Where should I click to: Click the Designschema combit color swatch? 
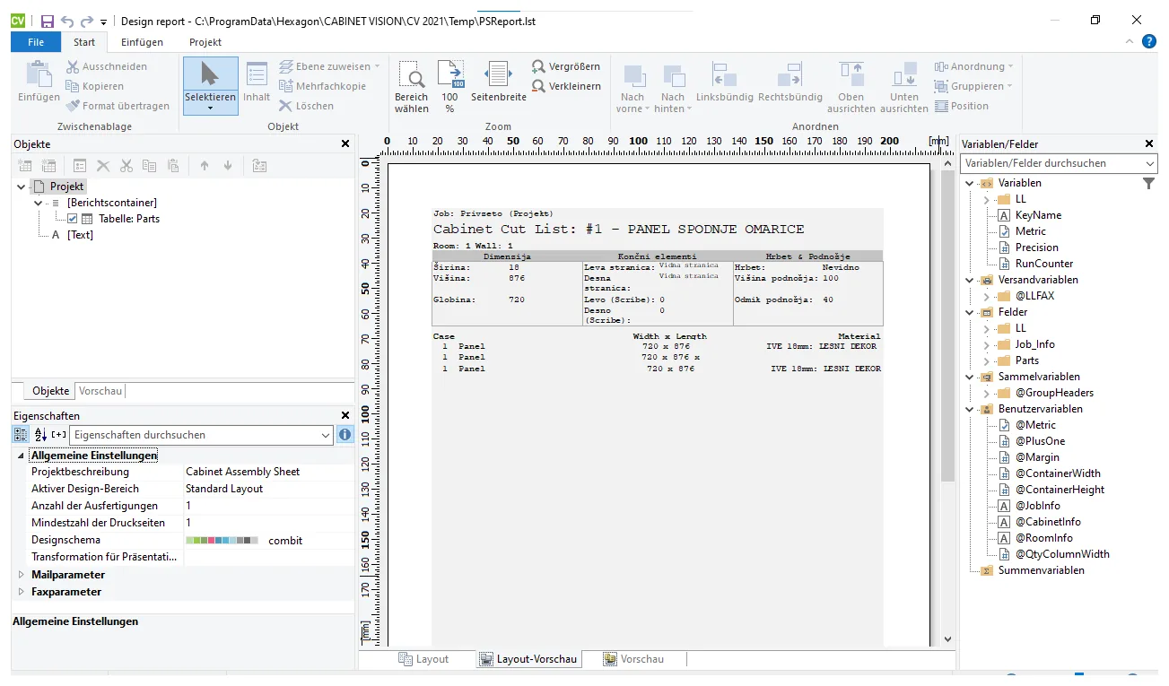pyautogui.click(x=222, y=541)
